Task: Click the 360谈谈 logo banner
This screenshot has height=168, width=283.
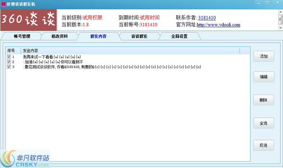Action: click(x=29, y=20)
